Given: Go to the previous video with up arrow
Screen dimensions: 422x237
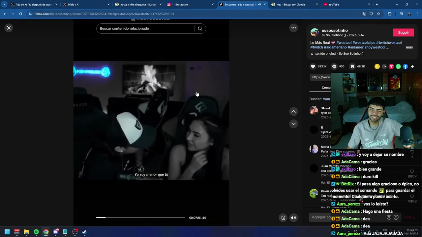Looking at the screenshot, I should click(293, 112).
